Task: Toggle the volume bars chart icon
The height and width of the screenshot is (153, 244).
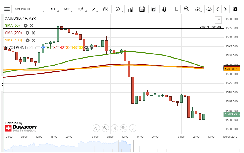Action: (x=131, y=9)
